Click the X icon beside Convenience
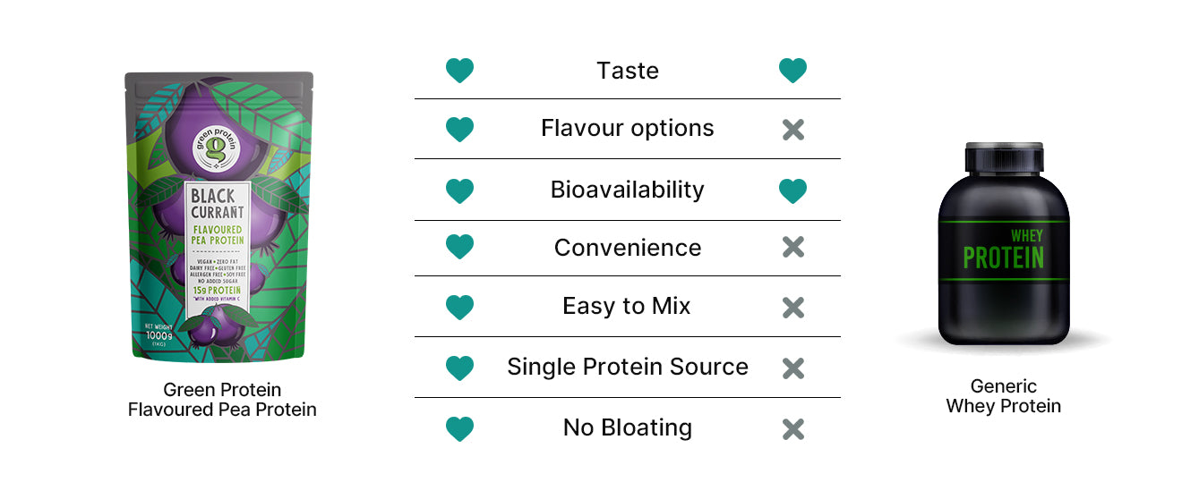This screenshot has height=499, width=1182. pyautogui.click(x=792, y=248)
